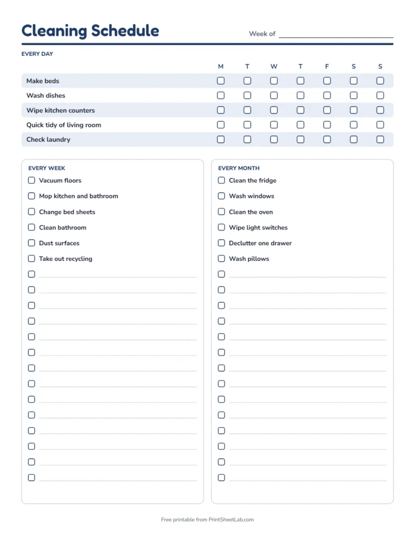Tick the Clean bathroom checkbox
The height and width of the screenshot is (538, 415).
[31, 227]
